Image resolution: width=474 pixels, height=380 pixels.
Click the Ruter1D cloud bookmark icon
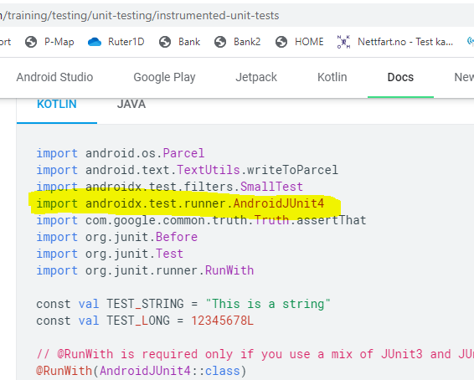click(x=95, y=42)
